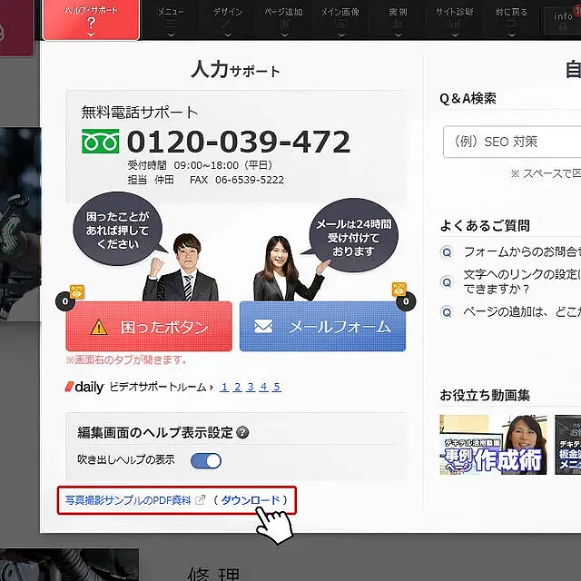Open the ヘルプ・サポート tab
581x581 pixels.
click(x=92, y=19)
